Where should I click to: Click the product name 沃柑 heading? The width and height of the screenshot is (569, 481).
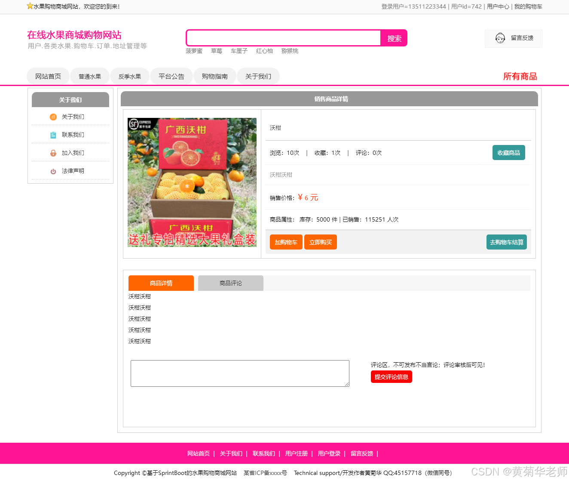pyautogui.click(x=275, y=128)
